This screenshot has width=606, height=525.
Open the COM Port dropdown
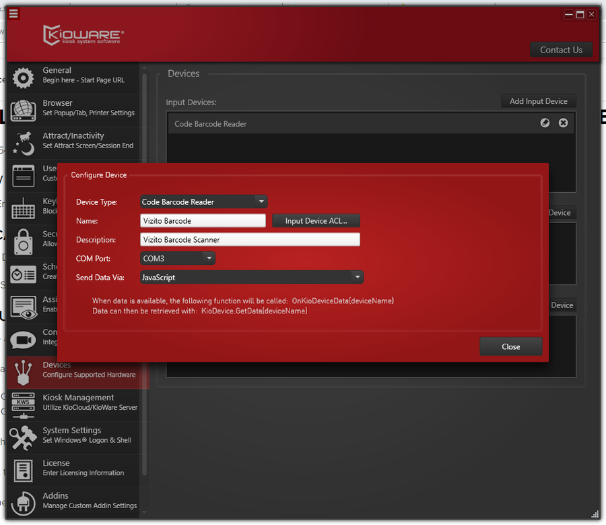tap(209, 258)
